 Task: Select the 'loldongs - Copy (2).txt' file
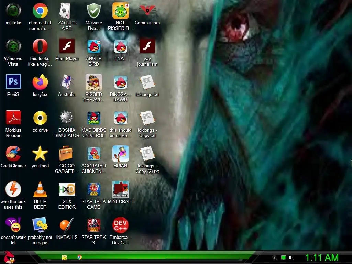147,154
